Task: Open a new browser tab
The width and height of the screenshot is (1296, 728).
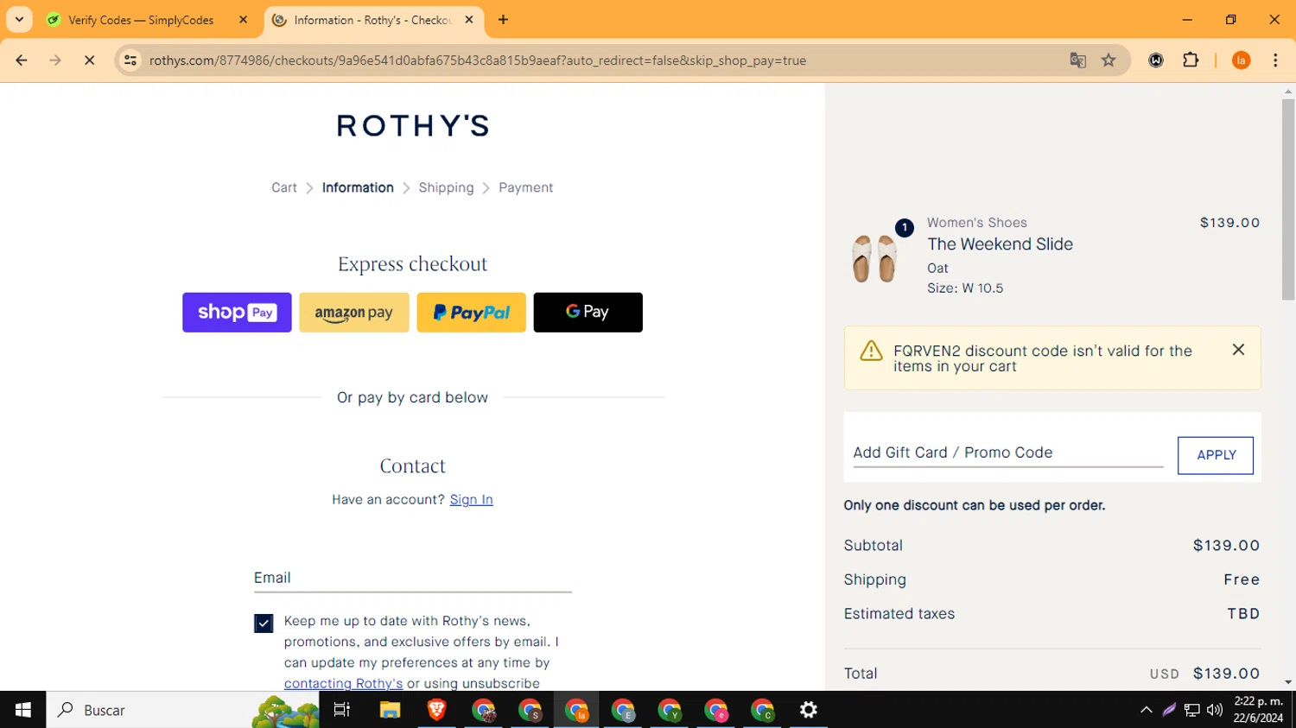Action: 504,20
